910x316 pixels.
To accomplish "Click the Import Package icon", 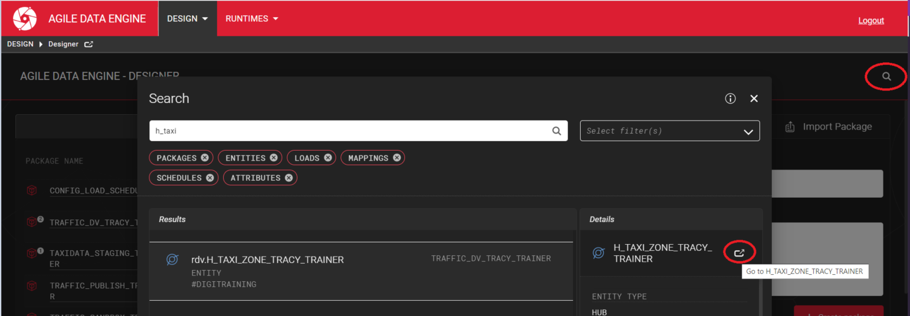I will click(790, 127).
